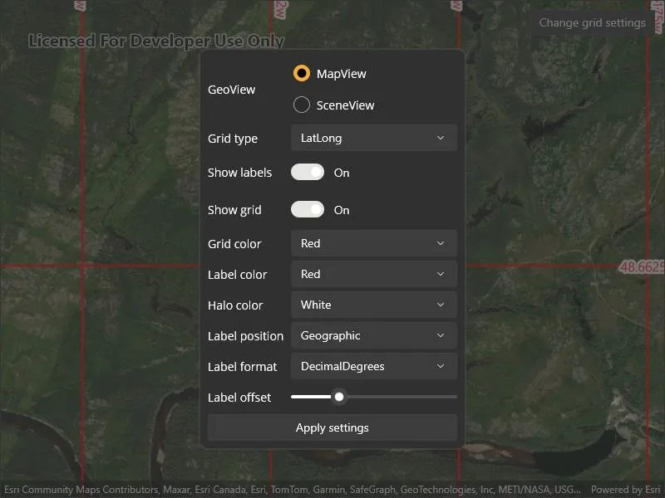Open the Grid color dropdown
Viewport: 665px width, 498px height.
(373, 243)
